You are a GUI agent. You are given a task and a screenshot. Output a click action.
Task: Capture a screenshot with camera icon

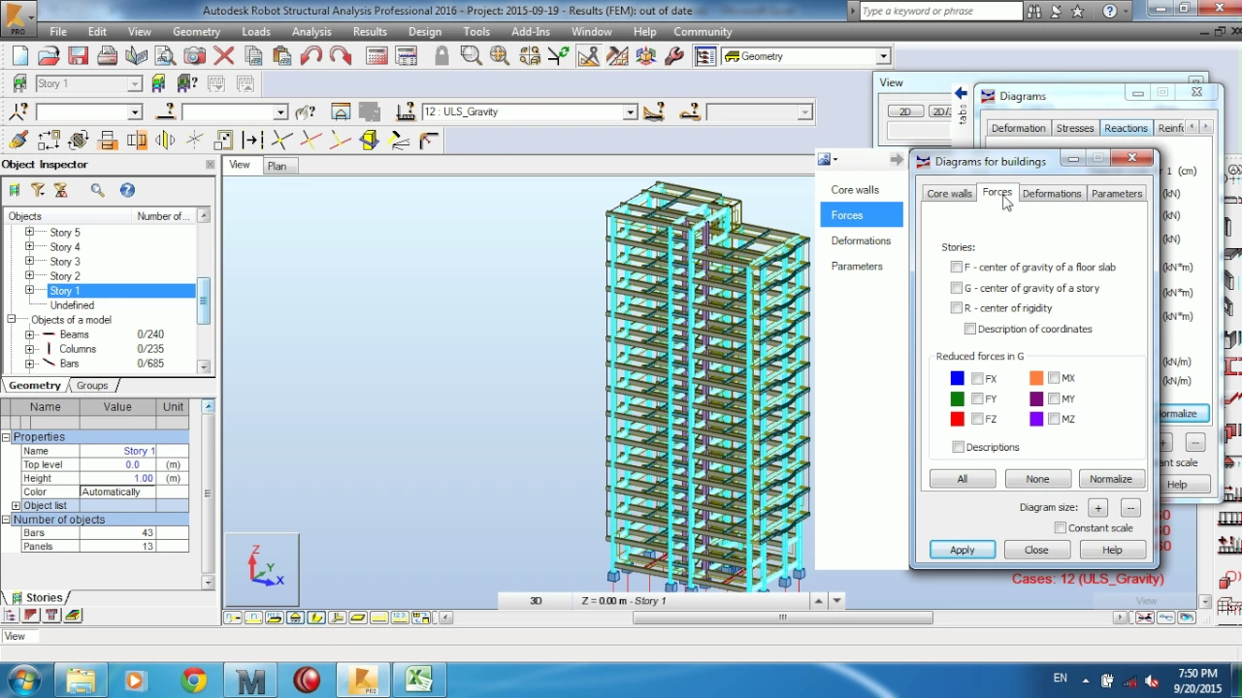pos(194,56)
